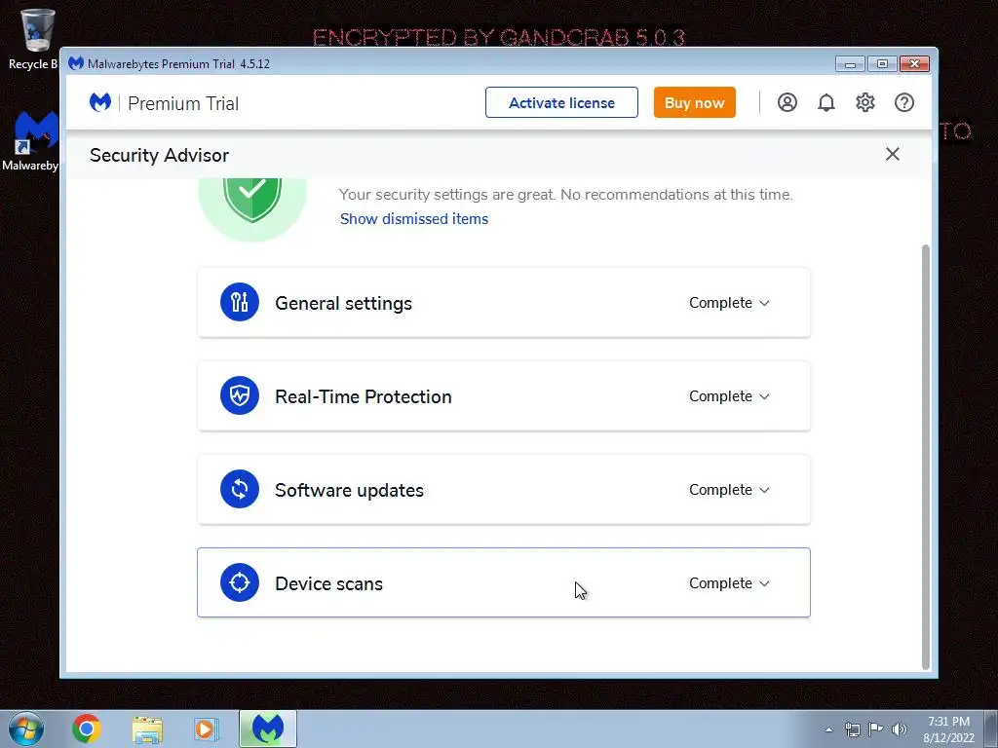Launch Chrome from the taskbar
Viewport: 998px width, 748px height.
click(87, 729)
